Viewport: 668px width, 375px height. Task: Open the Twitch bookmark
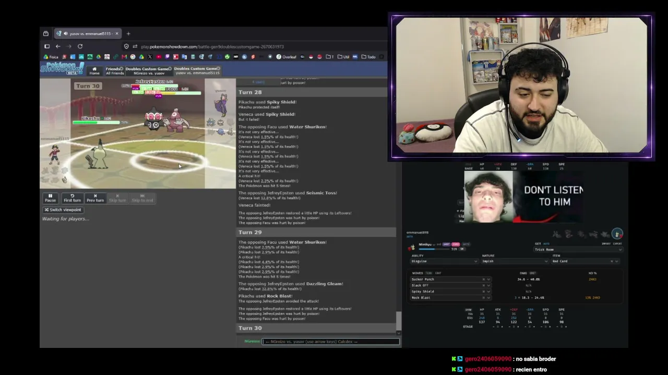click(x=167, y=57)
